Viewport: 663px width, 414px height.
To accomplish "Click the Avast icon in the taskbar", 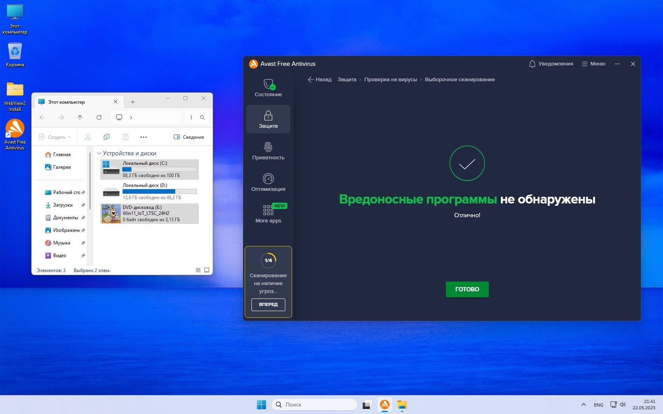I will (x=385, y=405).
